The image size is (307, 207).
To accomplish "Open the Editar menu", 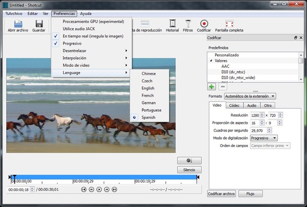I will [x=33, y=13].
